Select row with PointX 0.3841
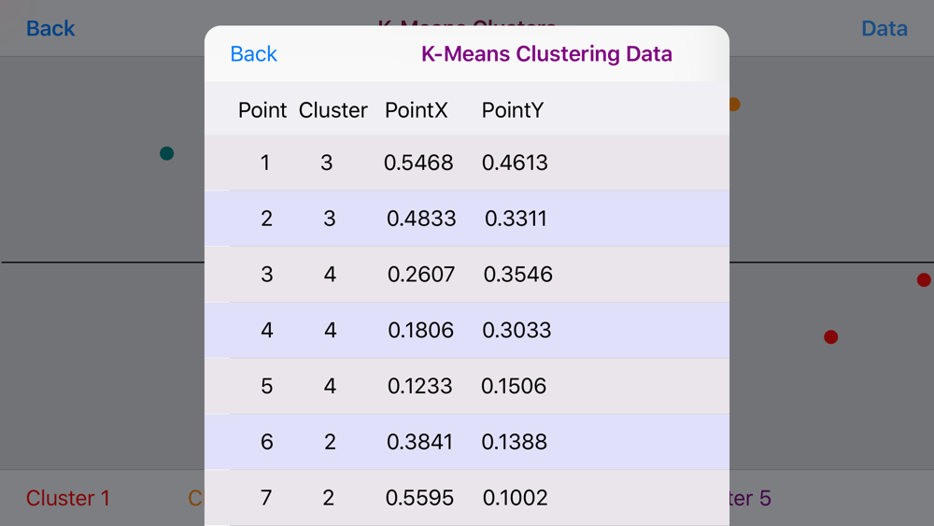Screen dimensions: 934x526 (467, 442)
